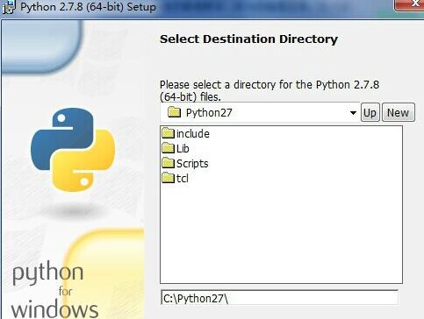
Task: Click the C:\Python27\ path input field
Action: [280, 298]
